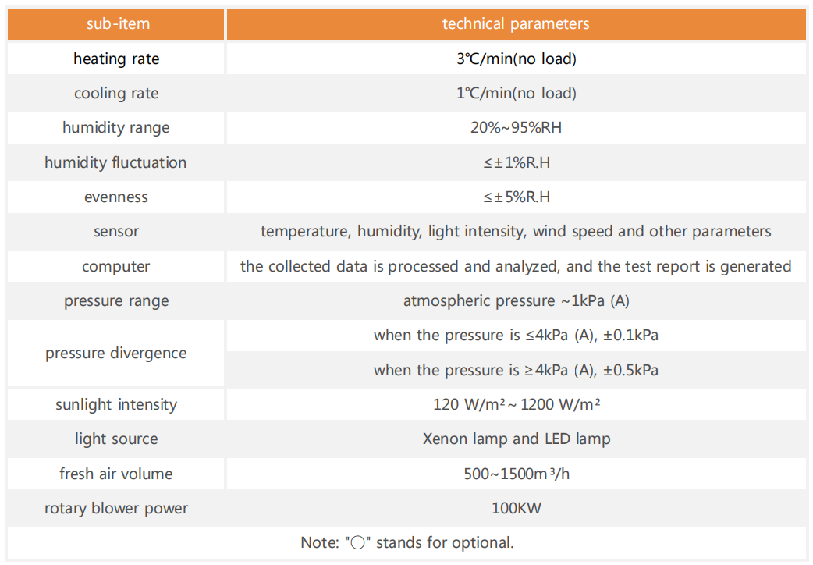Click the 500~1500m³/h fresh air value
This screenshot has height=565, width=813.
(x=517, y=474)
